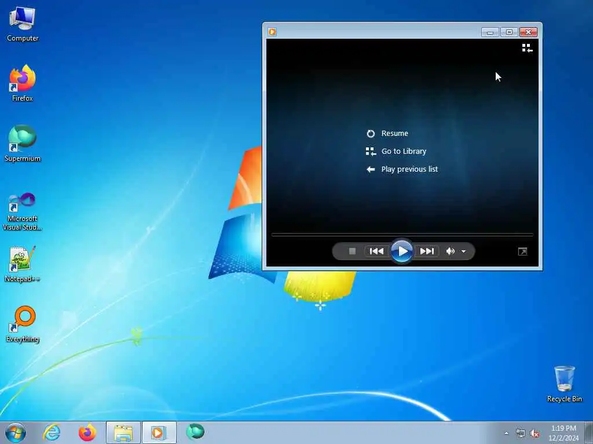Close the Media Player window
This screenshot has width=593, height=444.
(528, 32)
